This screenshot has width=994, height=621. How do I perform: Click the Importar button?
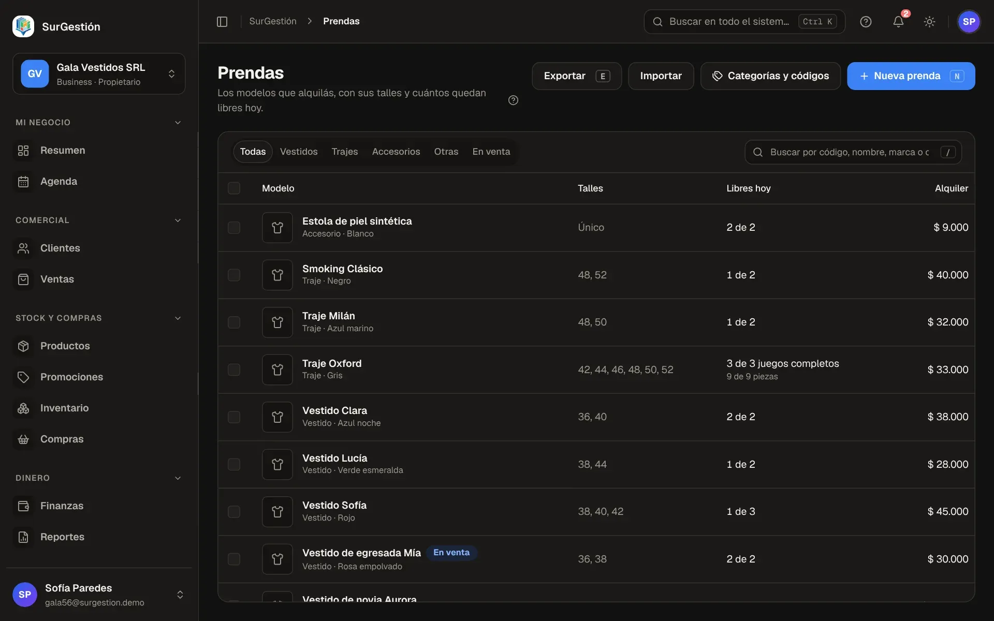point(661,76)
